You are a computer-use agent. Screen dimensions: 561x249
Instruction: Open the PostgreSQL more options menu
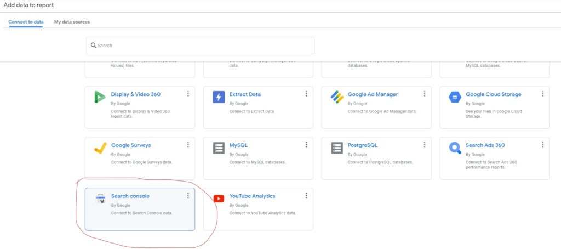tap(425, 144)
